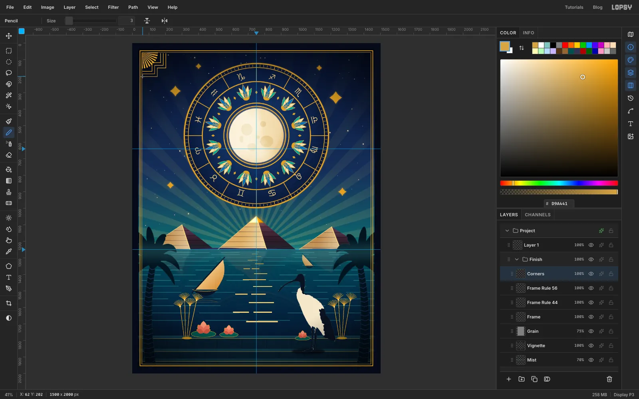Select the Eraser tool

[x=9, y=155]
